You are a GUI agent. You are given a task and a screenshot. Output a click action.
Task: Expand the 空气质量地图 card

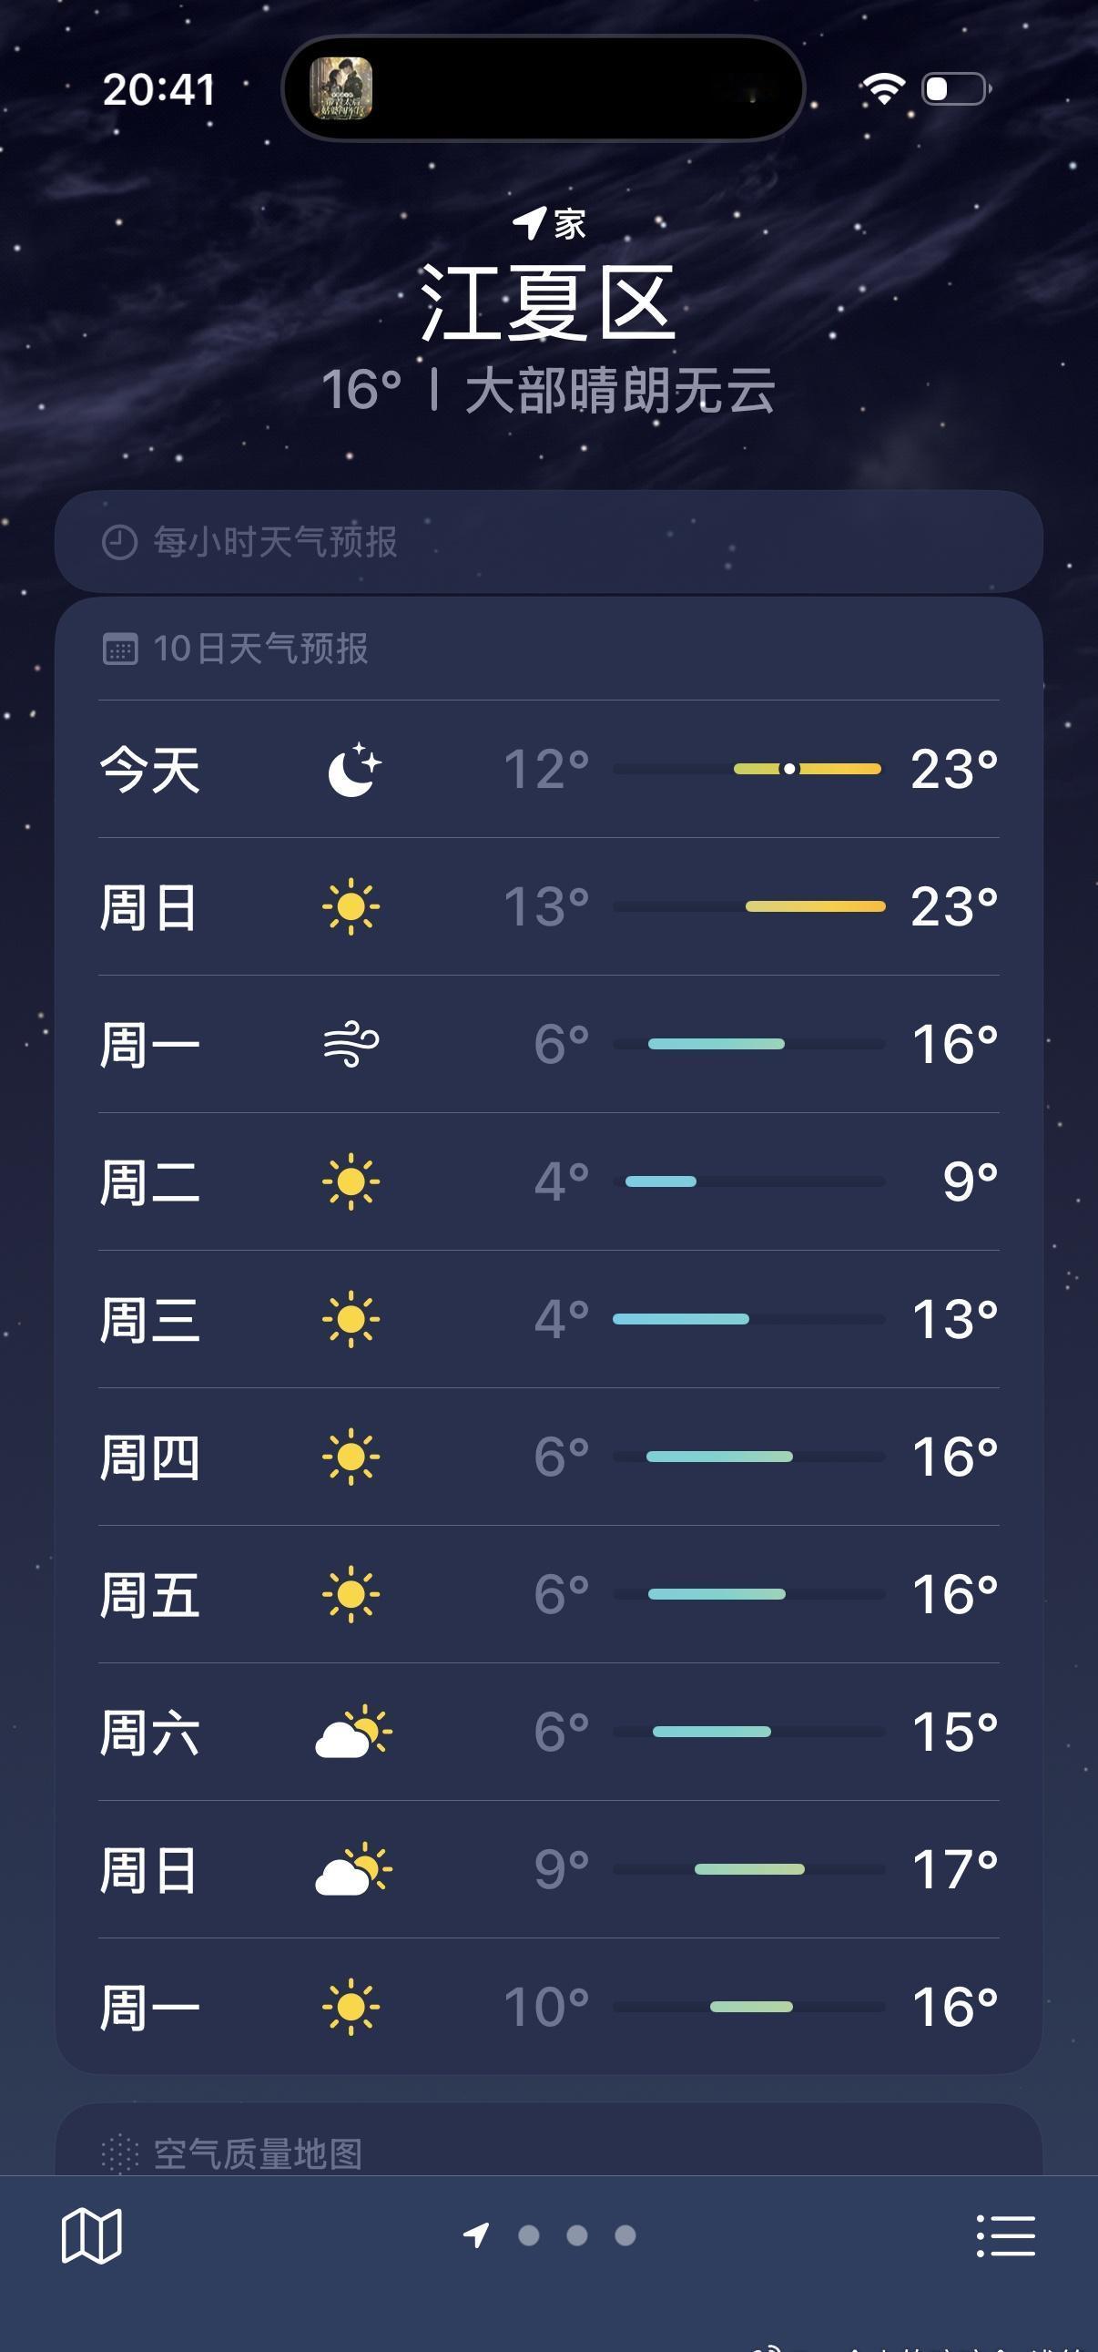coord(548,2140)
